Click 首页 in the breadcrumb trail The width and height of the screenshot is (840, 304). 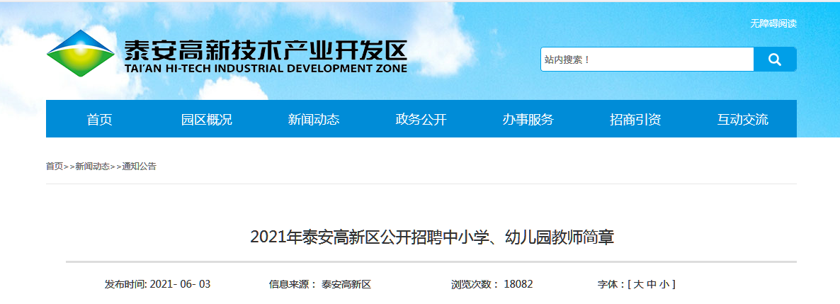tap(54, 167)
